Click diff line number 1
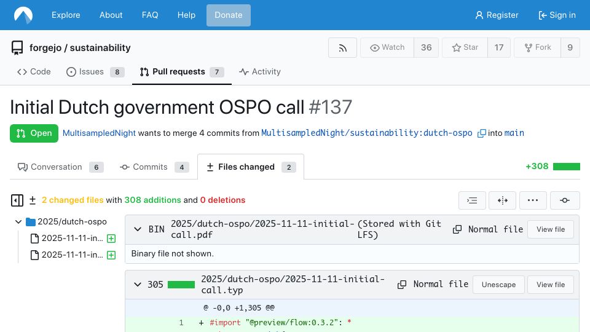 point(181,323)
